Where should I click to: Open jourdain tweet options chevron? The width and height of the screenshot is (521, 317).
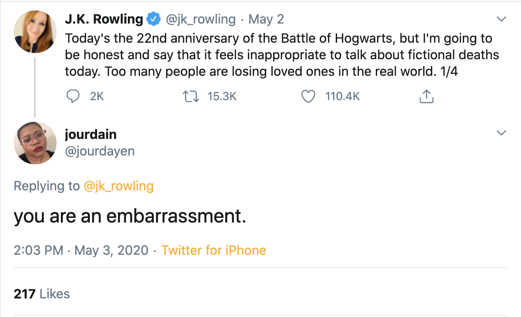(501, 132)
